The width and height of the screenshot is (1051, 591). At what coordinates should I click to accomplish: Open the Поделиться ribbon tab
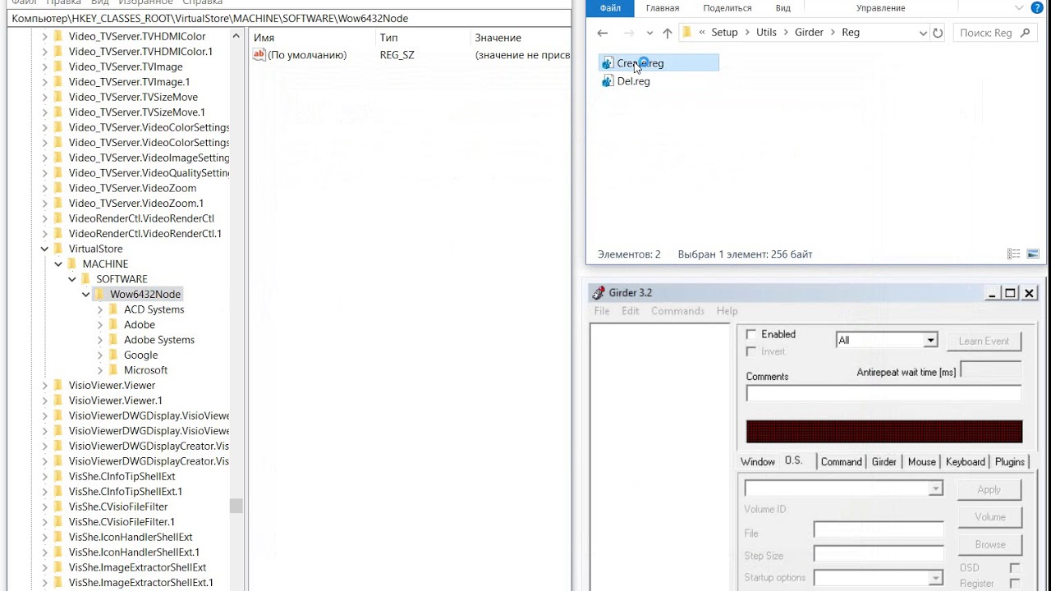(x=727, y=8)
